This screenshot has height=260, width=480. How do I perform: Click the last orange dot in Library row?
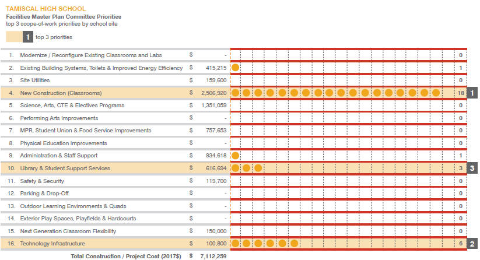coord(258,168)
